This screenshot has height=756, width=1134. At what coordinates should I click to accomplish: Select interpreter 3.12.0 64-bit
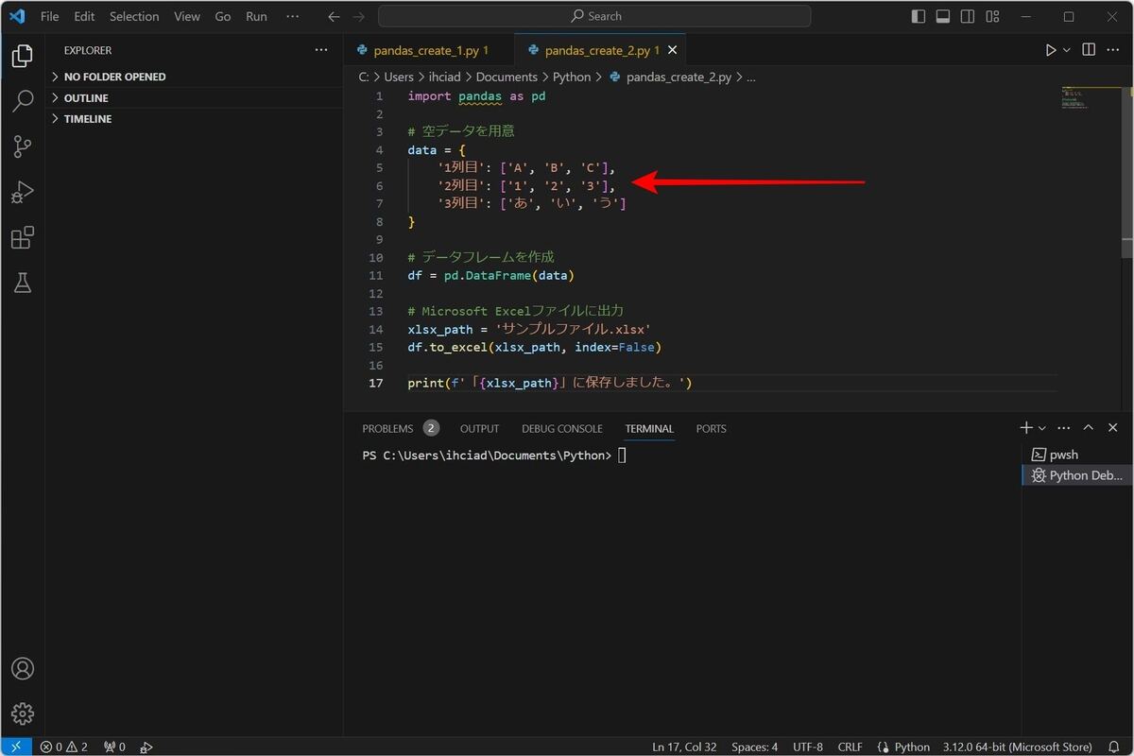click(x=1018, y=747)
